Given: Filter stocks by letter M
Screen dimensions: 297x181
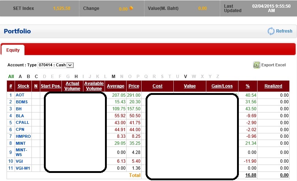Looking at the screenshot, I should coord(113,77).
